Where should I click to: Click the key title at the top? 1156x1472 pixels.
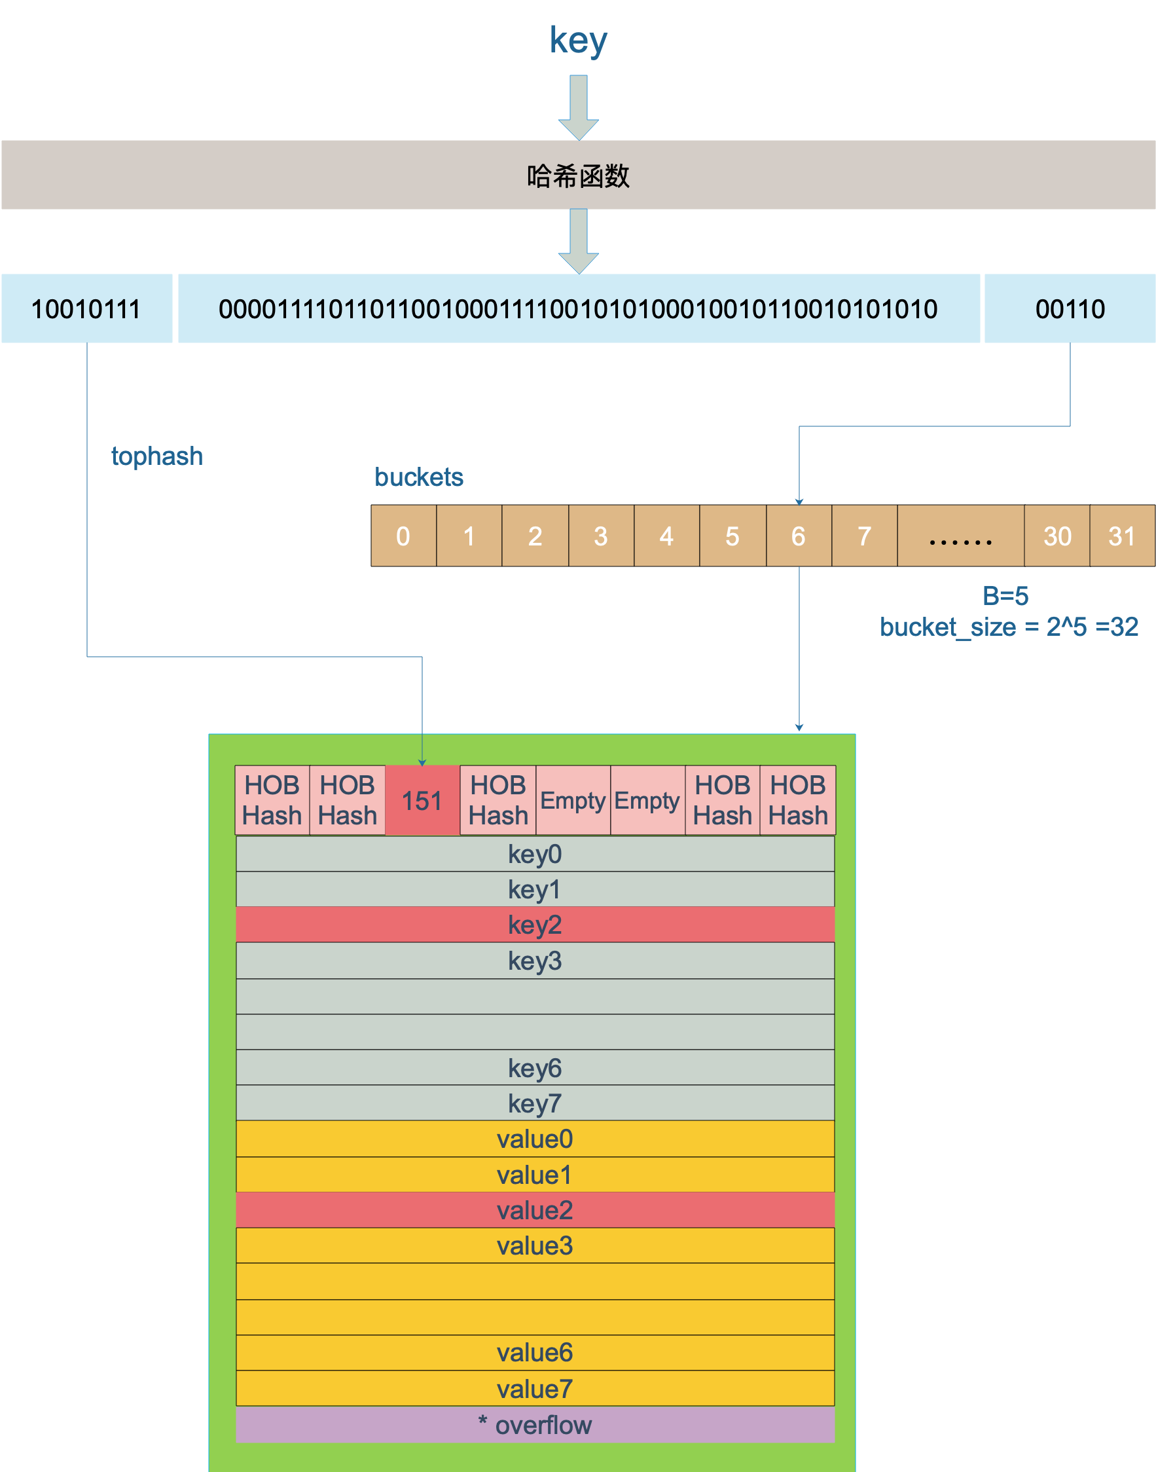point(579,42)
